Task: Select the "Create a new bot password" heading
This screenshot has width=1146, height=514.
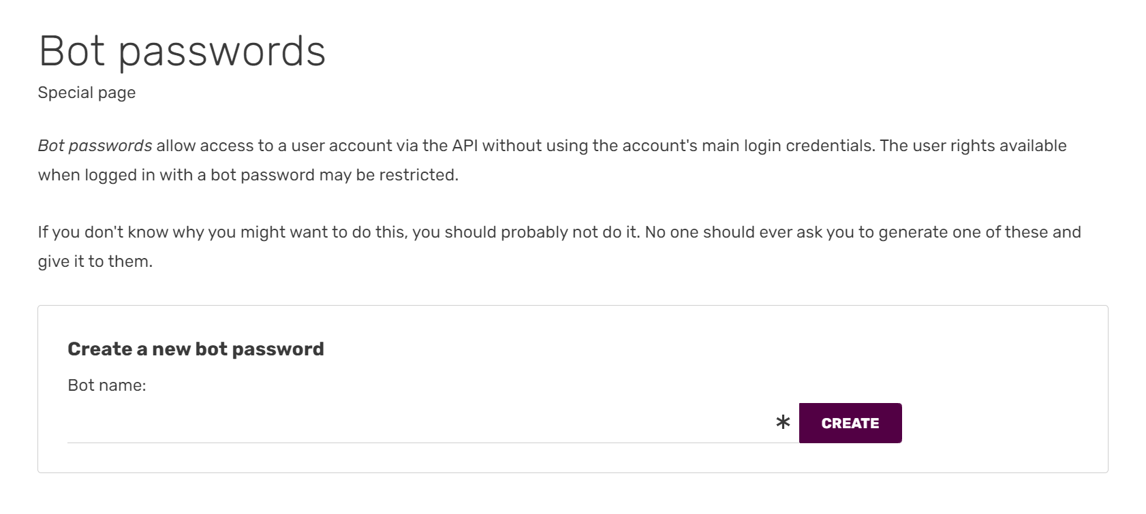Action: tap(196, 349)
